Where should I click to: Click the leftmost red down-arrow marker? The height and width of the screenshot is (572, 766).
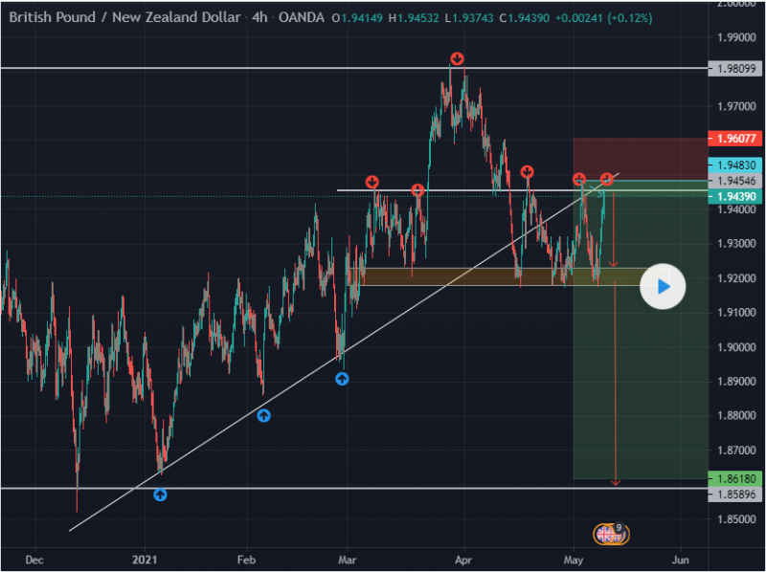(x=372, y=182)
